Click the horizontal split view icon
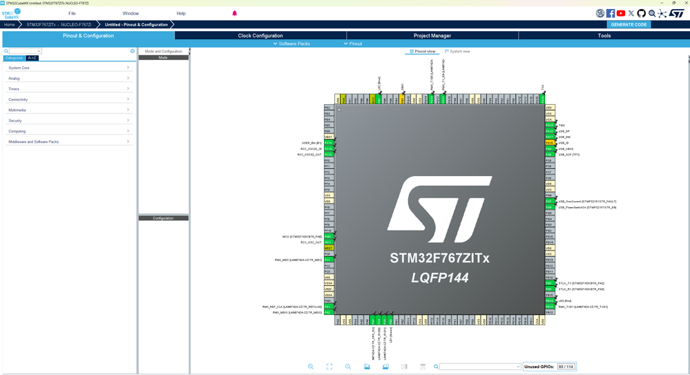This screenshot has width=690, height=375. point(423,367)
